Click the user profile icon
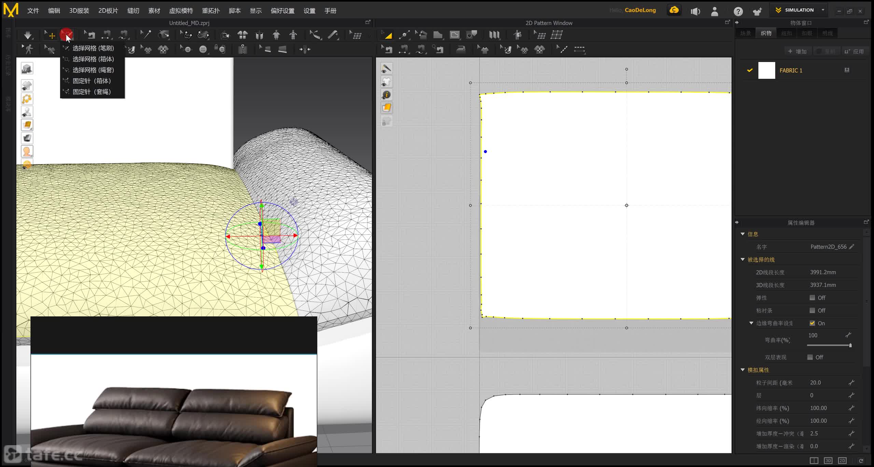Image resolution: width=874 pixels, height=467 pixels. pos(715,12)
